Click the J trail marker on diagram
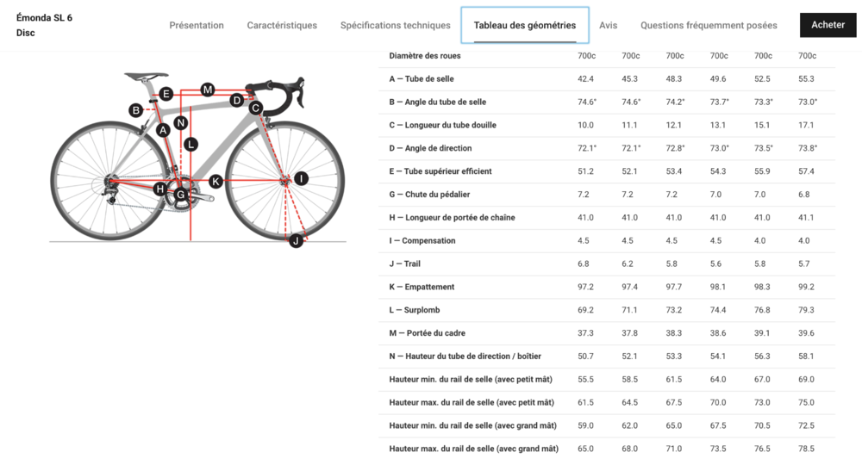 pyautogui.click(x=296, y=240)
